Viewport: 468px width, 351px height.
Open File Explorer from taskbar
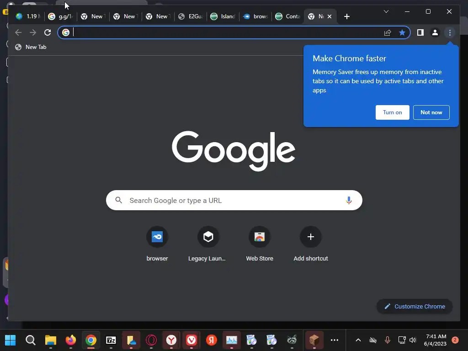50,340
